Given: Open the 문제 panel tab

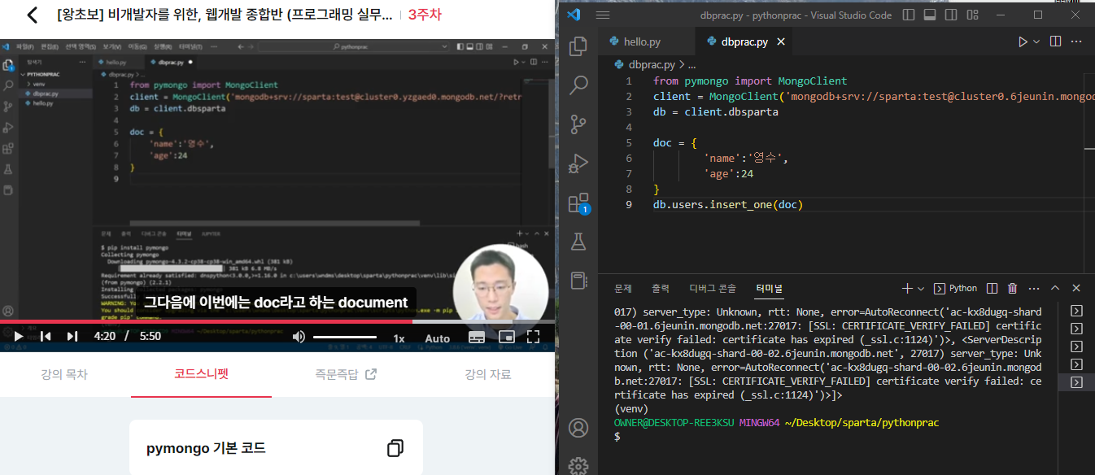Looking at the screenshot, I should click(x=623, y=288).
